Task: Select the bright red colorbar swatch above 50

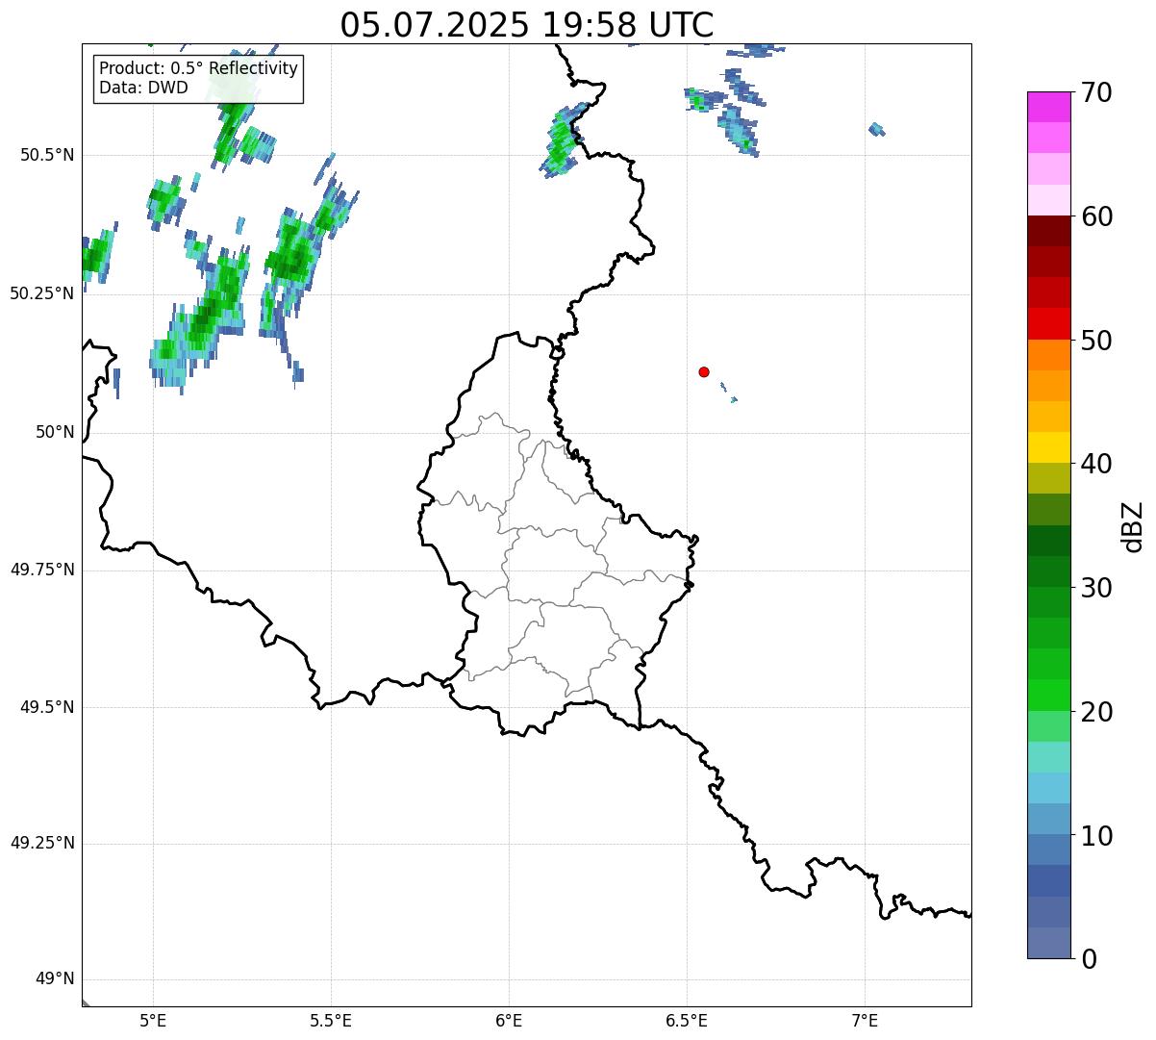Action: (1049, 323)
